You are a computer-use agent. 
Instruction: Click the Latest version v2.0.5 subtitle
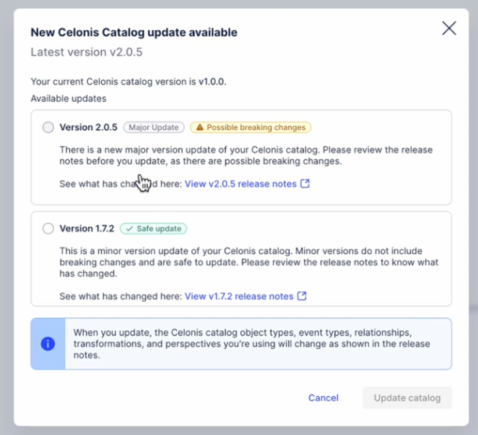(x=87, y=52)
